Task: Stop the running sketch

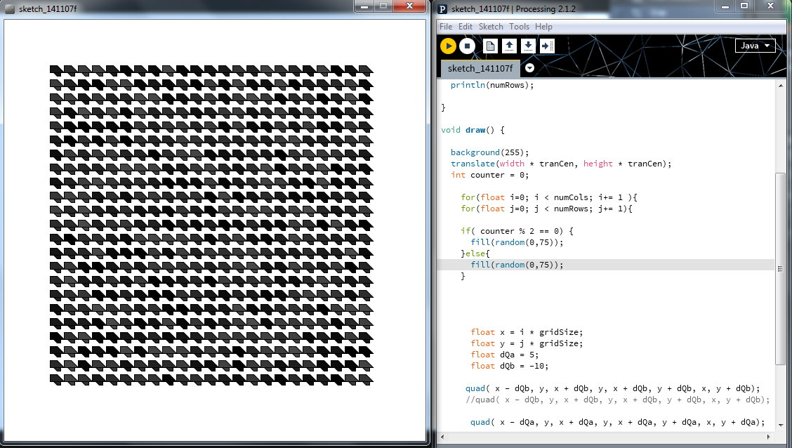Action: 468,46
